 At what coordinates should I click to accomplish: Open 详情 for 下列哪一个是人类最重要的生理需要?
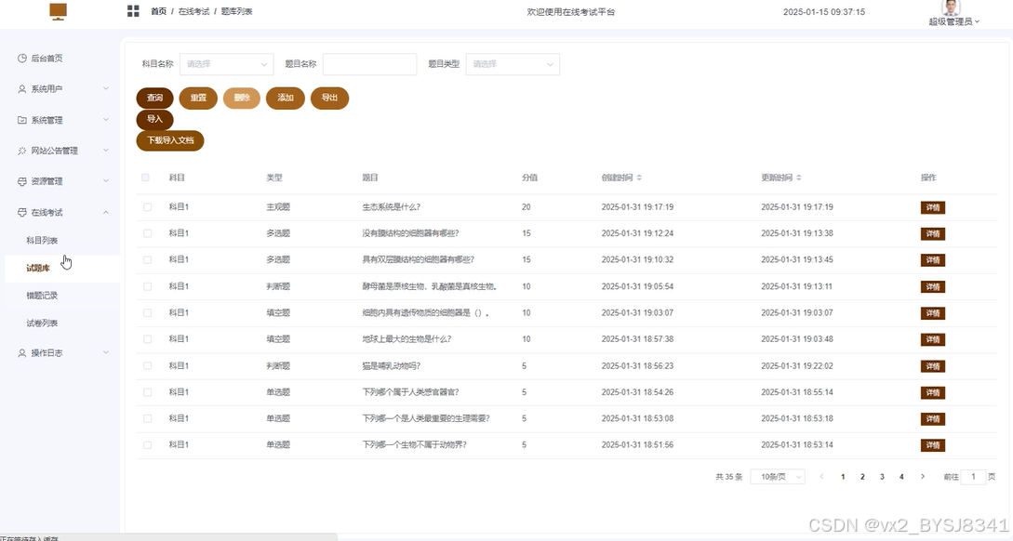[x=933, y=419]
